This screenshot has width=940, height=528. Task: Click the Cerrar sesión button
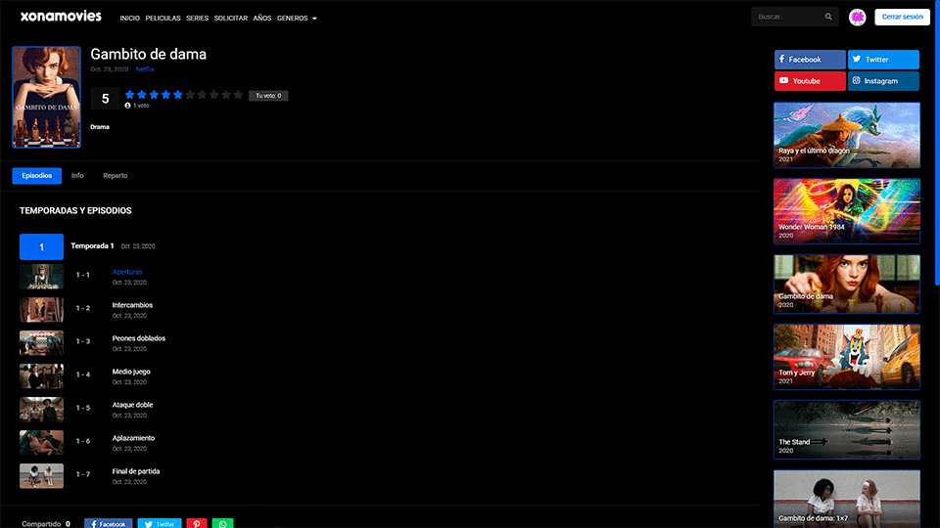(902, 17)
